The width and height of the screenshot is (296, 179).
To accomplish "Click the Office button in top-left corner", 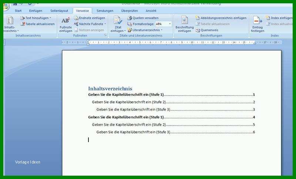I will (x=6, y=7).
